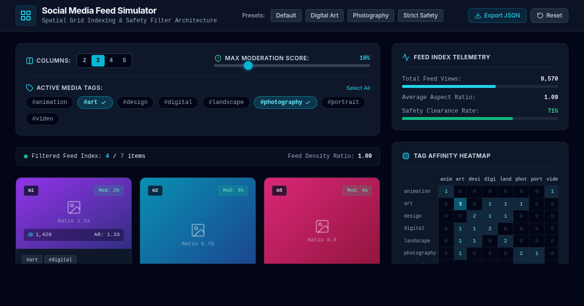The width and height of the screenshot is (584, 306).
Task: Toggle the #portrait tag
Action: (343, 102)
